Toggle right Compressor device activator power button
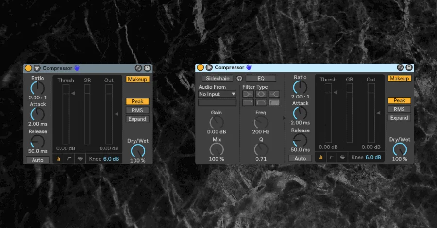 (201, 67)
